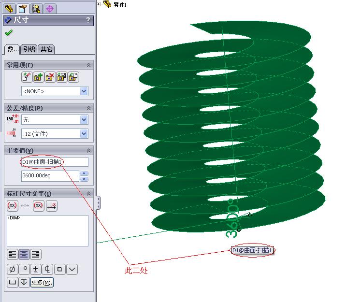Right justify the dimension text

[36, 254]
